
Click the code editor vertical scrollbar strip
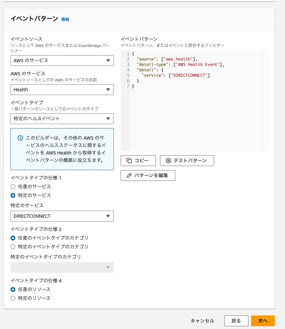(x=265, y=100)
